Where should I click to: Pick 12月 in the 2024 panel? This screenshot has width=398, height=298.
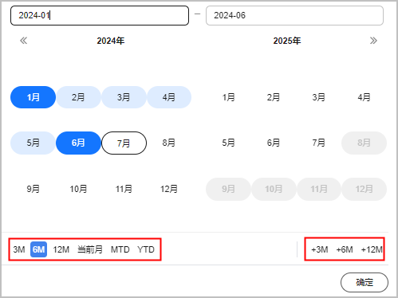tap(169, 189)
